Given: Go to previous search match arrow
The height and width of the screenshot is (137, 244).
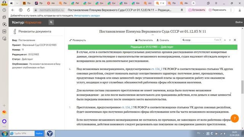Looking at the screenshot, I should pos(225,40).
